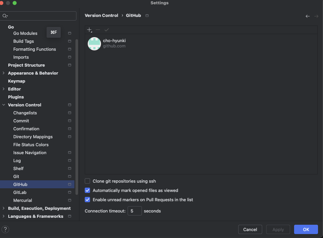The width and height of the screenshot is (323, 238).
Task: Open Go settings category
Action: pos(11,27)
